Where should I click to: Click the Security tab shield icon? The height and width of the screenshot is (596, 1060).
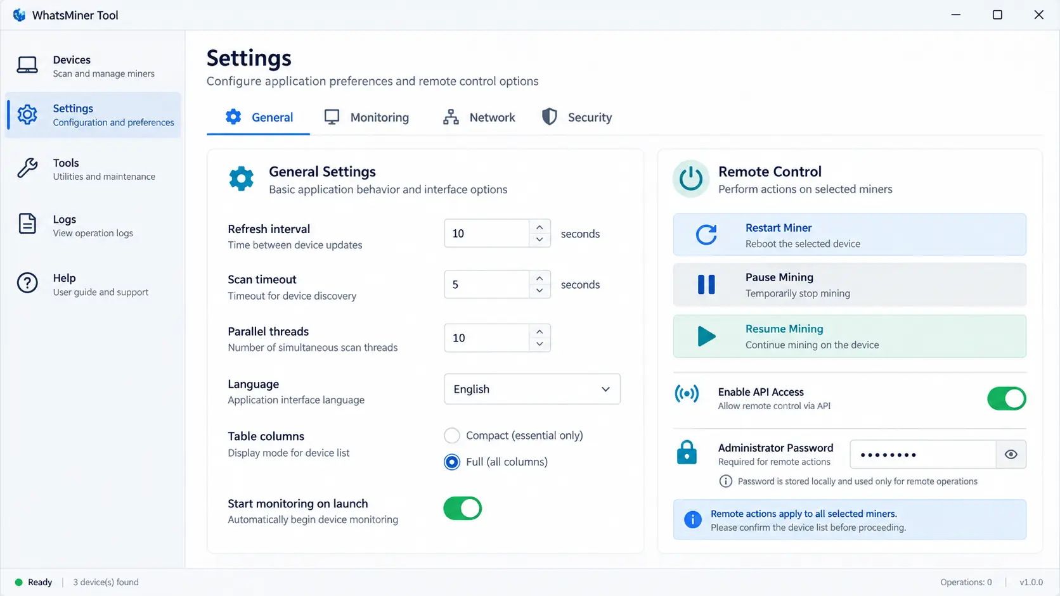[x=550, y=117]
